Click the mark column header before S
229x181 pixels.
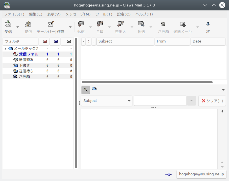[83, 41]
